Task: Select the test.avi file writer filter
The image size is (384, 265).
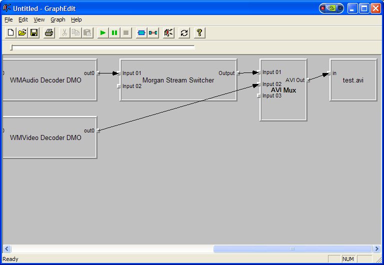Action: point(353,80)
